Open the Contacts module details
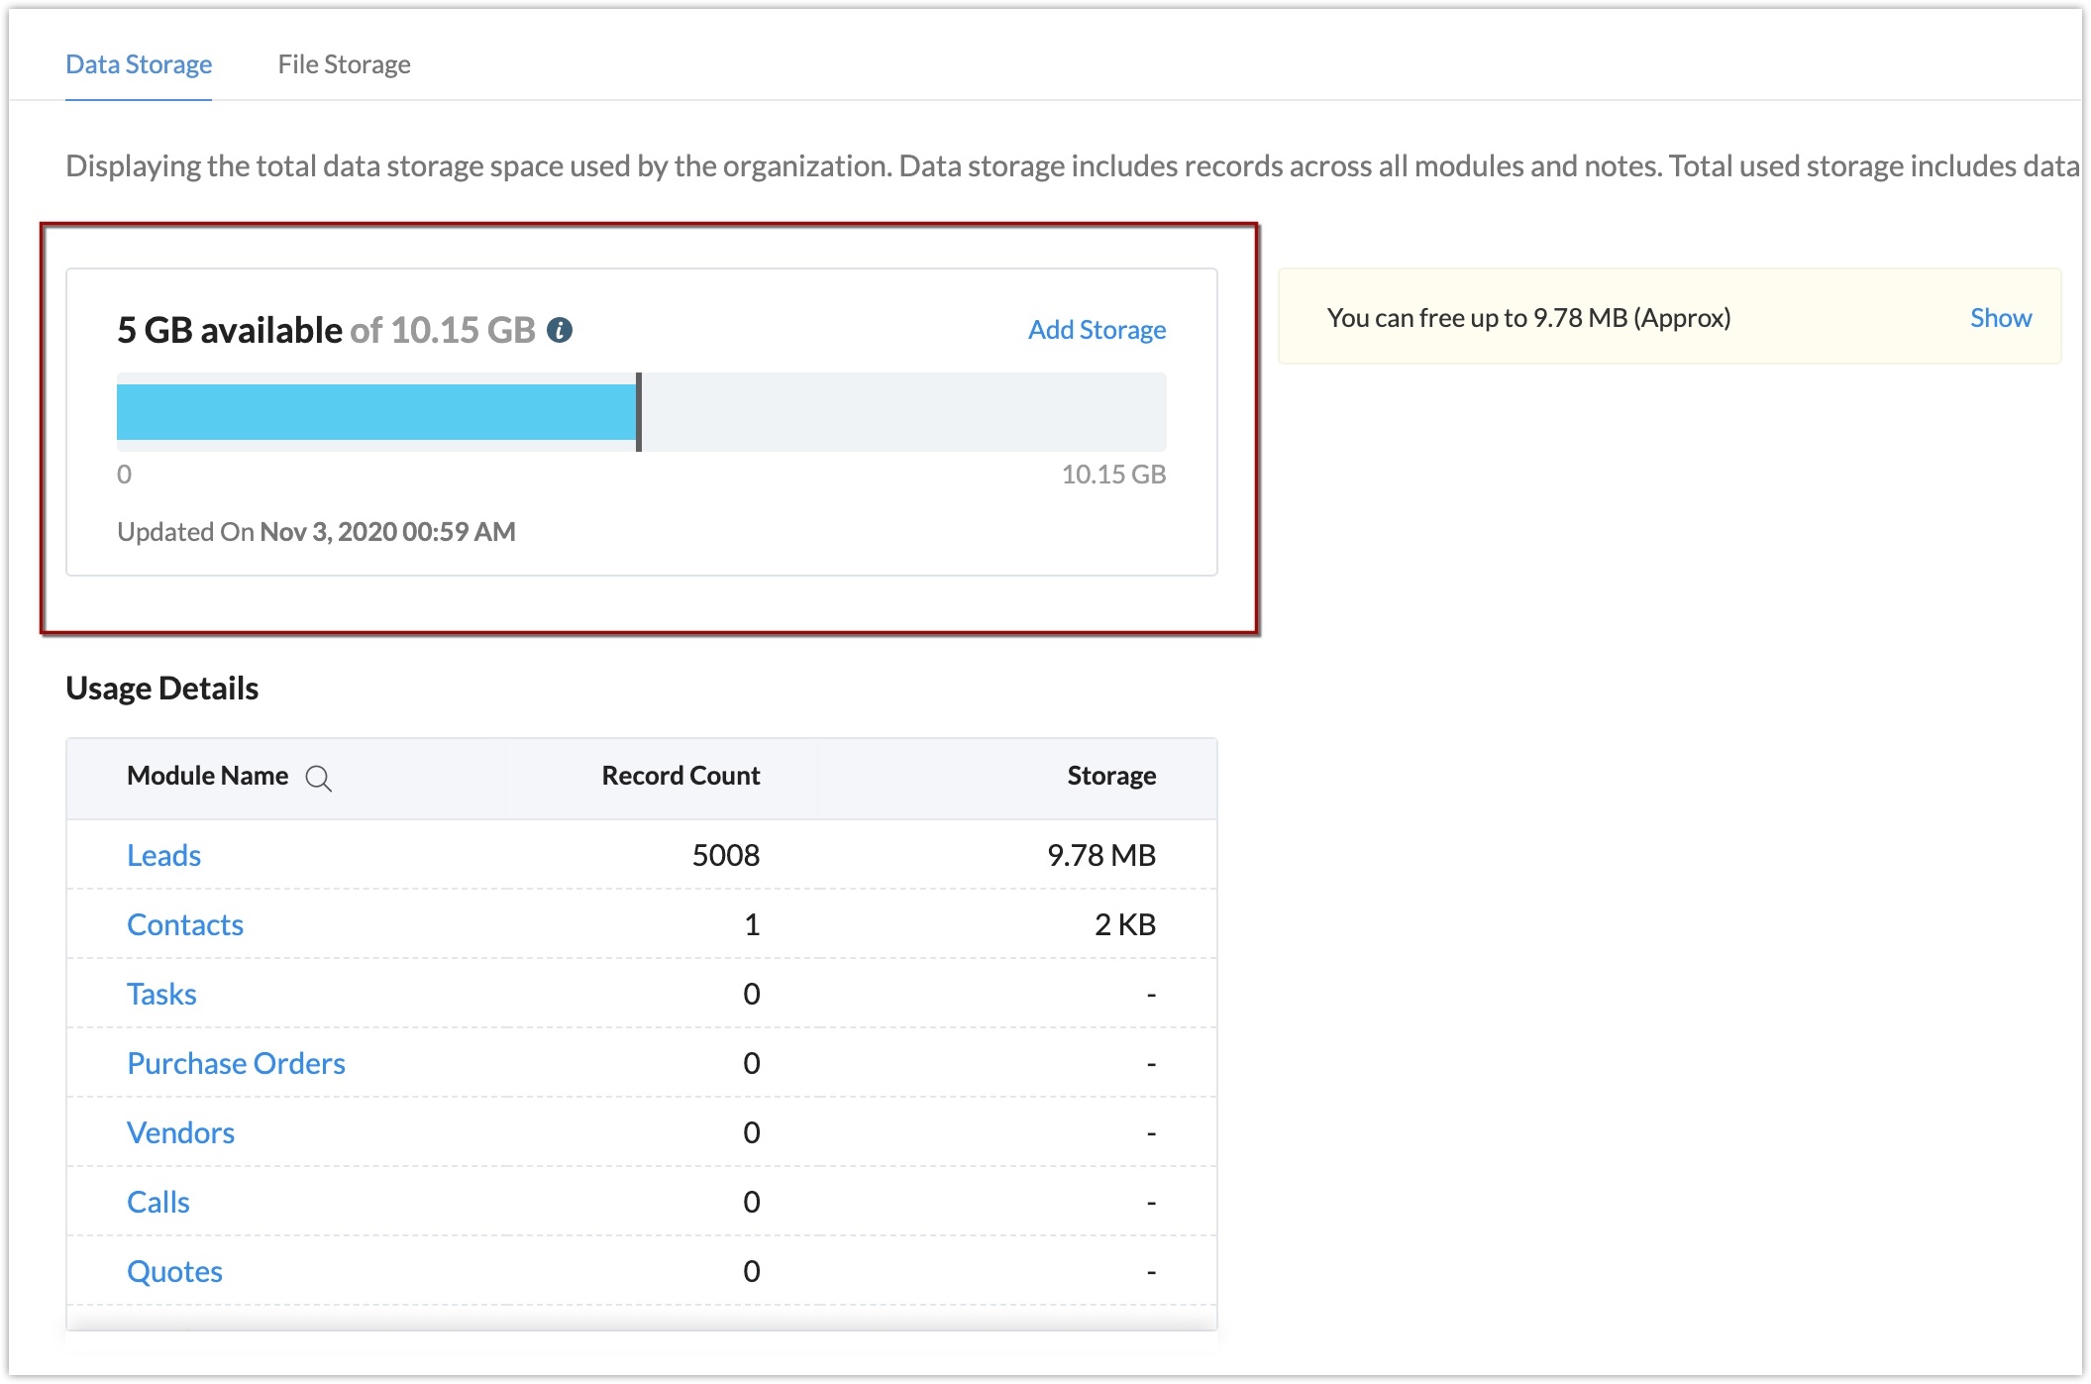 [185, 923]
